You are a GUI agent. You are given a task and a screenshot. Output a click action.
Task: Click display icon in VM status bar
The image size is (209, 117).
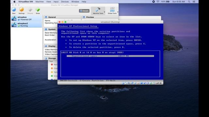coord(141,83)
